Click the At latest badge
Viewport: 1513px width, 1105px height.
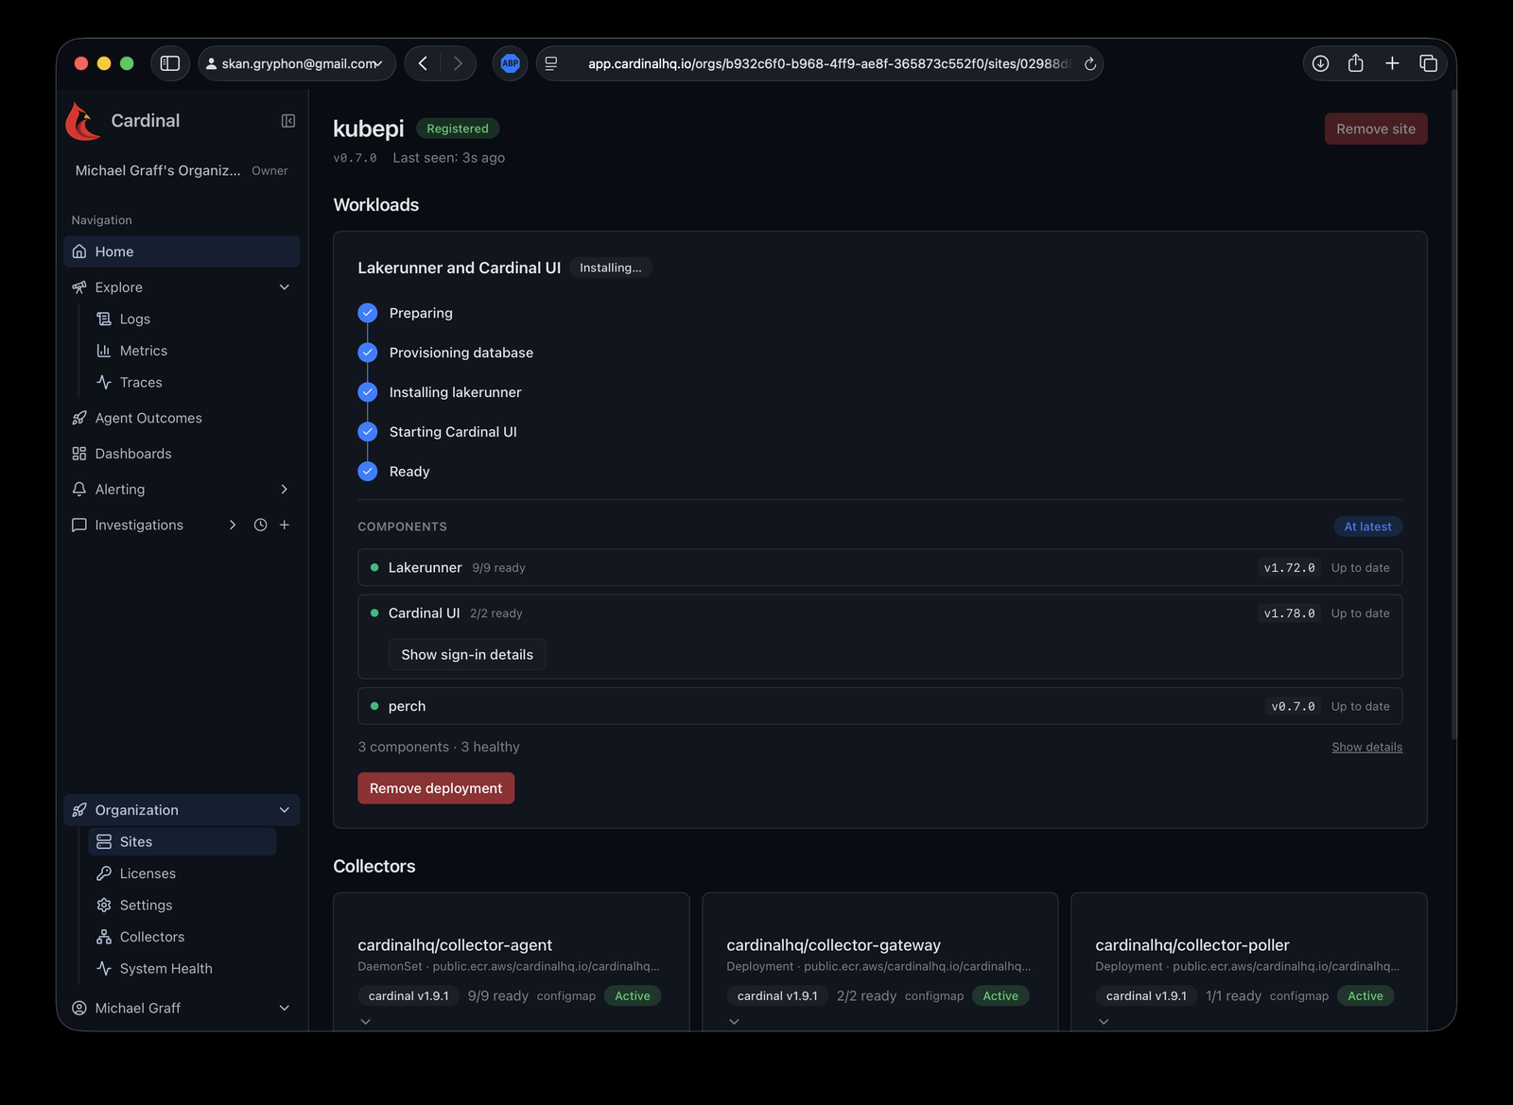tap(1368, 527)
